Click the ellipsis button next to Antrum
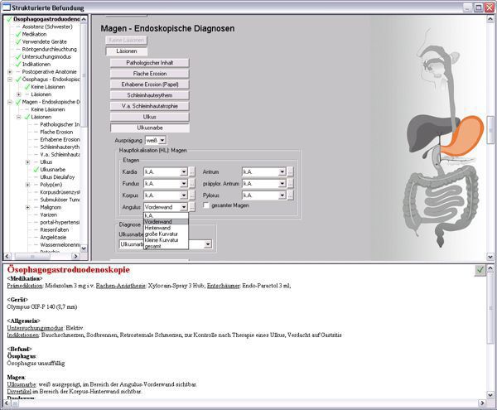This screenshot has width=497, height=410. click(x=292, y=171)
